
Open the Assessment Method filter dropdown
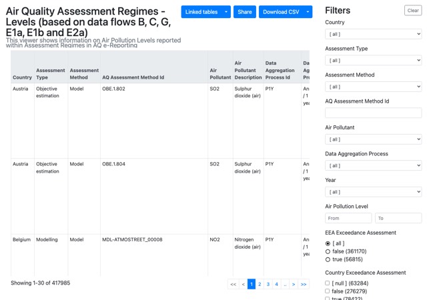[x=374, y=87]
